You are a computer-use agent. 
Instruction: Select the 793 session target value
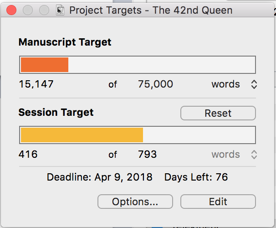pyautogui.click(x=147, y=155)
